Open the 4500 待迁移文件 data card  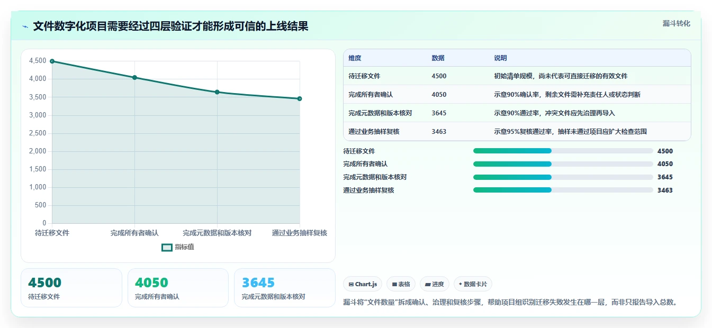(x=71, y=288)
